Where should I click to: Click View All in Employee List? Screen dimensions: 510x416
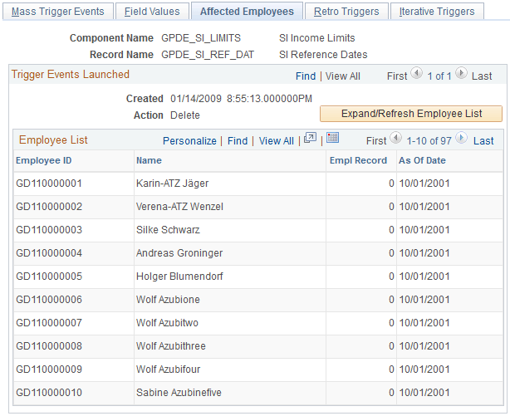pyautogui.click(x=276, y=141)
